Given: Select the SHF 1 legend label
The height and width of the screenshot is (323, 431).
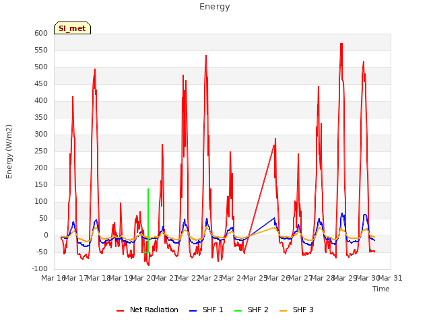Looking at the screenshot, I should pos(213,310).
